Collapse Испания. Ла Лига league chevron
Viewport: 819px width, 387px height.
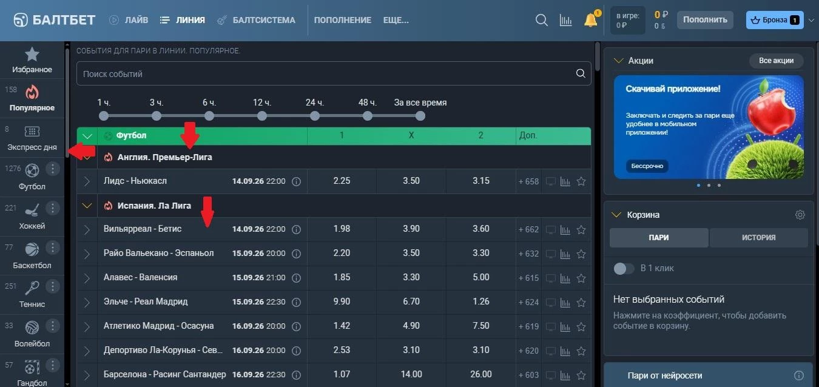click(x=87, y=206)
